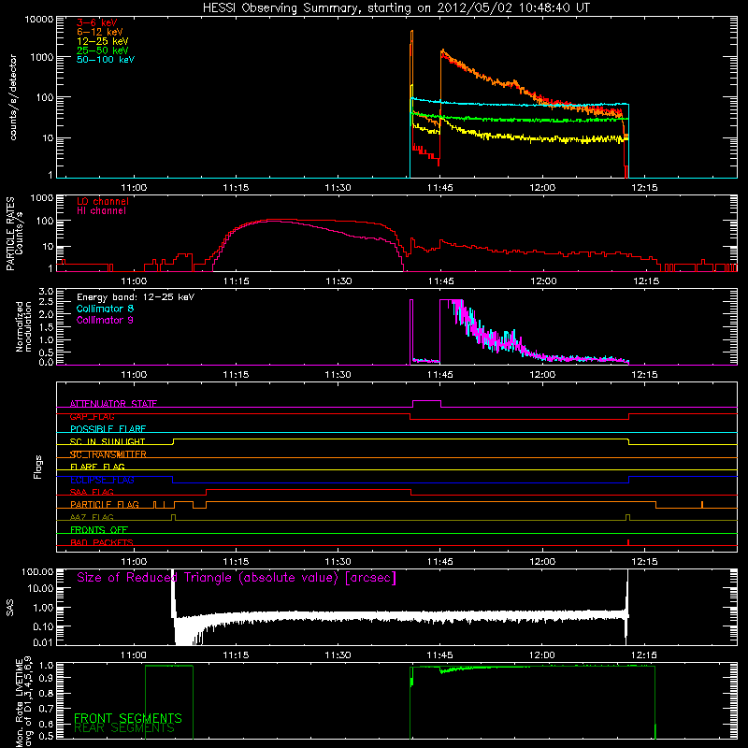Image resolution: width=748 pixels, height=748 pixels.
Task: Click the ECLIPSE_FLAG label
Action: coord(102,480)
